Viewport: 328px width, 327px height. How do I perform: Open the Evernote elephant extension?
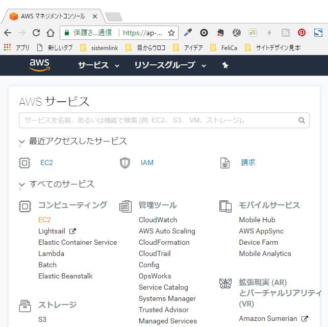pos(220,33)
